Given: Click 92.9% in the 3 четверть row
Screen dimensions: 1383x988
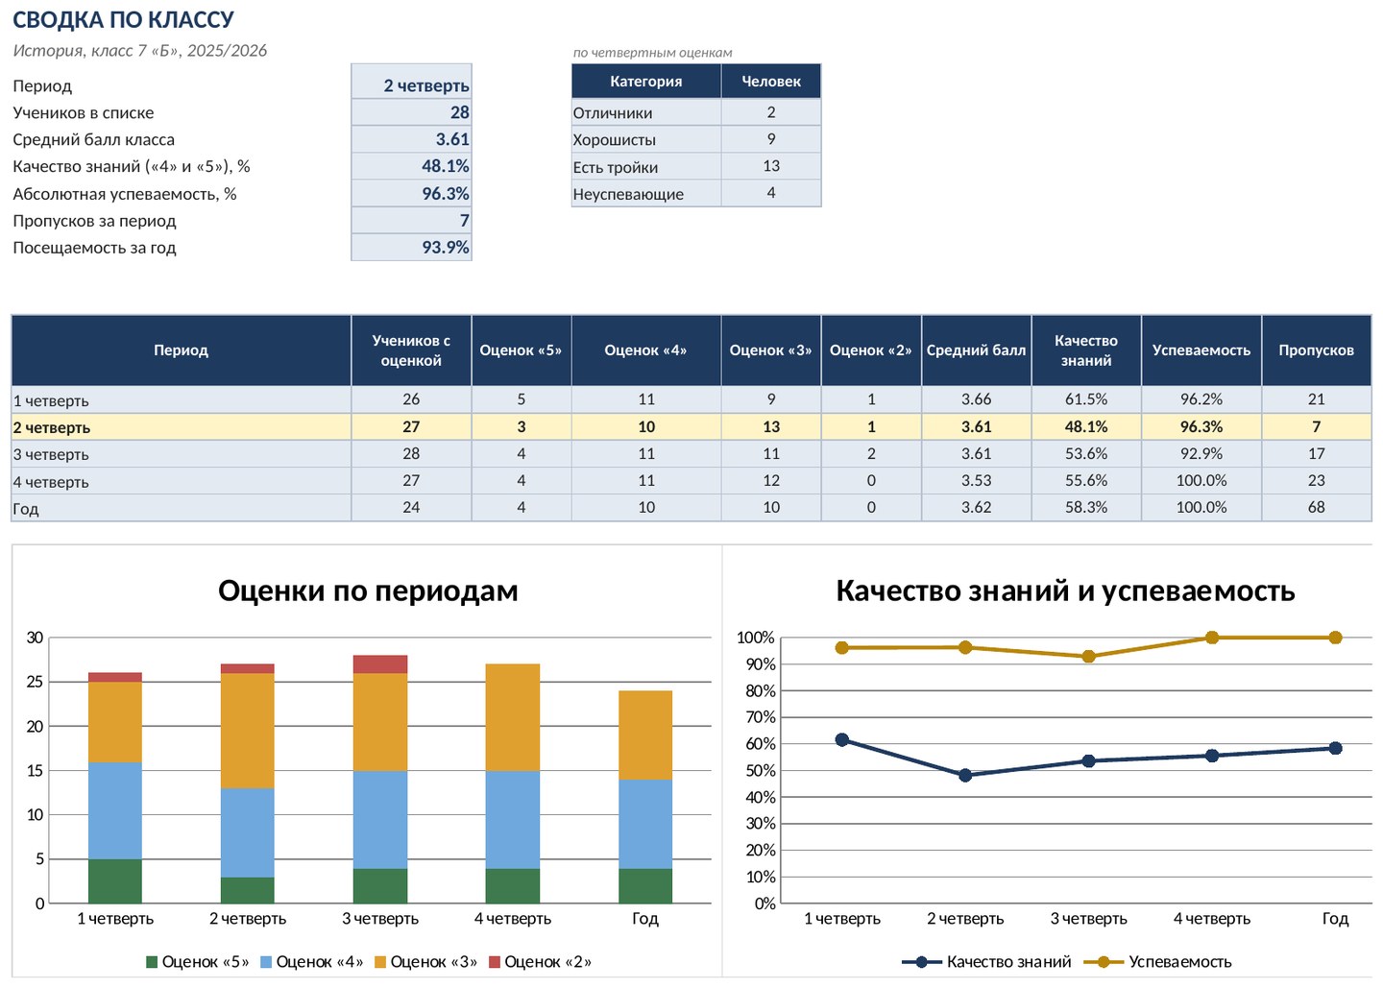Looking at the screenshot, I should pos(1201,453).
